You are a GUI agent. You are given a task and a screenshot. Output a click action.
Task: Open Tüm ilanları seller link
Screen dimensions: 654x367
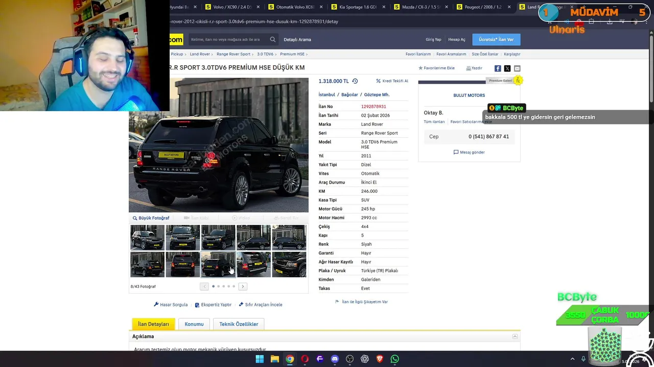click(434, 122)
